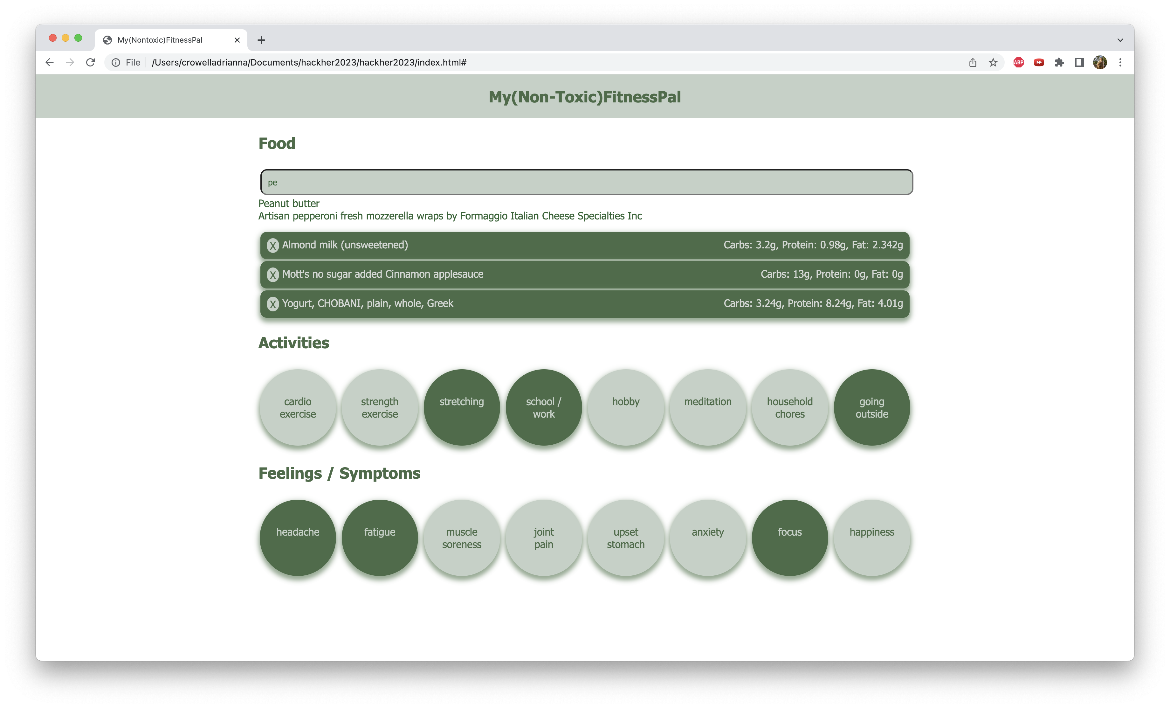The image size is (1170, 708).
Task: Open the share page icon
Action: [x=973, y=62]
